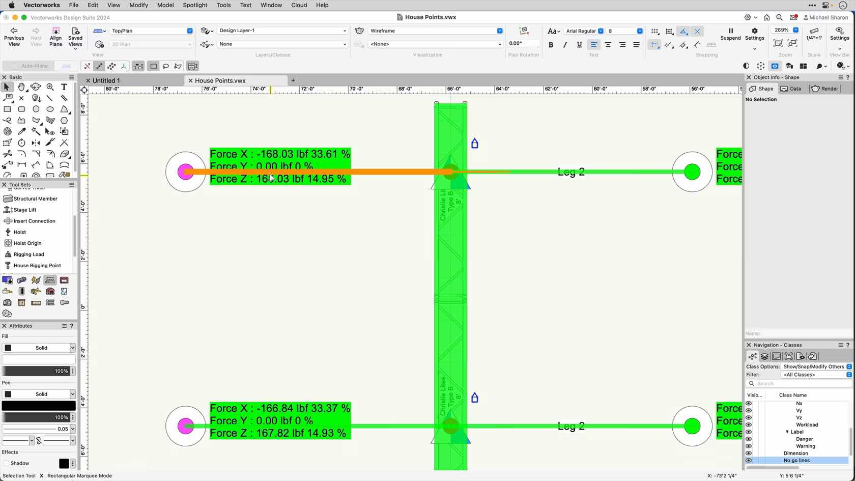Hide the No go lines class
The height and width of the screenshot is (481, 855).
(x=749, y=460)
